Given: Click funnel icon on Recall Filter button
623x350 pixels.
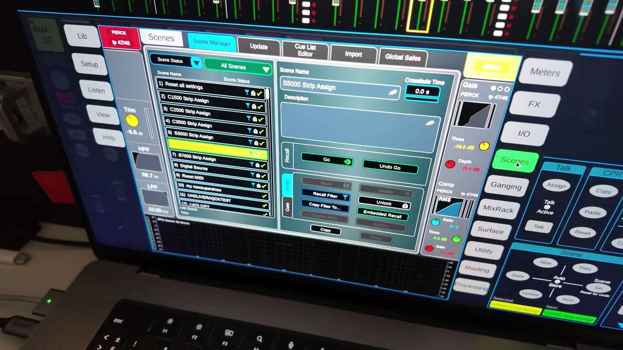Looking at the screenshot, I should [345, 197].
